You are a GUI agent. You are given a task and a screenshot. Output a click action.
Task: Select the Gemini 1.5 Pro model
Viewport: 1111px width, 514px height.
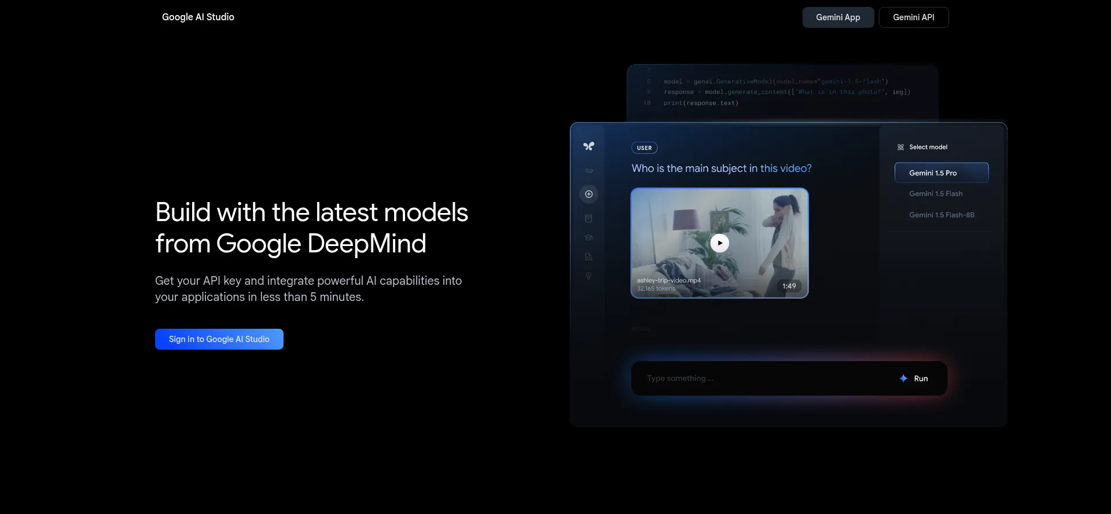point(941,172)
